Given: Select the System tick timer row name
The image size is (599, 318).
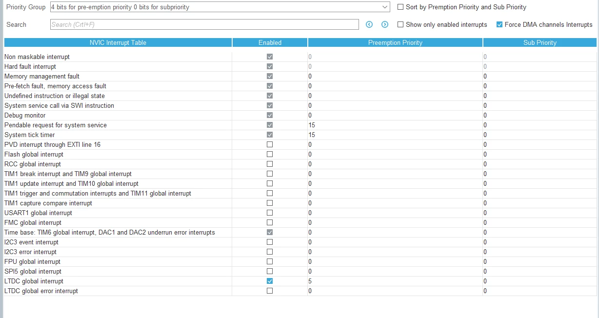Looking at the screenshot, I should pyautogui.click(x=29, y=135).
